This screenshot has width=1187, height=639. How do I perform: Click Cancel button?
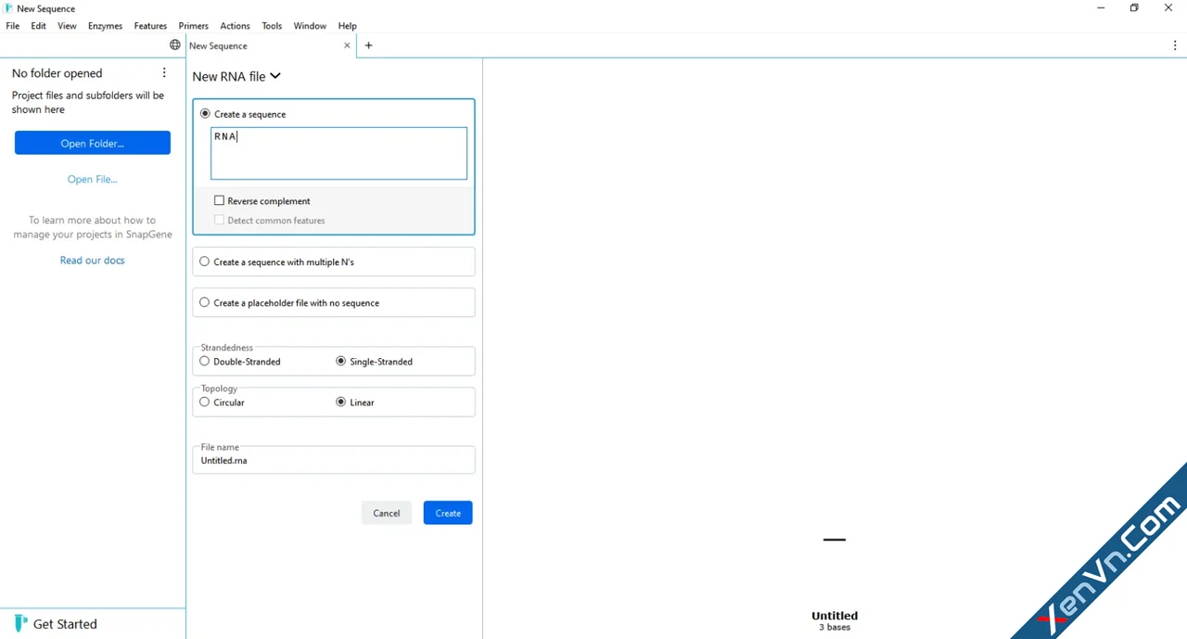click(x=387, y=513)
